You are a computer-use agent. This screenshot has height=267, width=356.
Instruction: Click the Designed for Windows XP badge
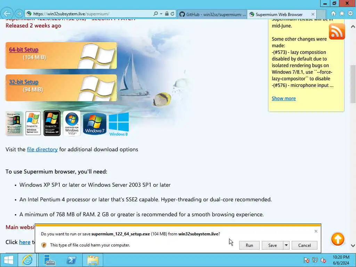pyautogui.click(x=52, y=123)
